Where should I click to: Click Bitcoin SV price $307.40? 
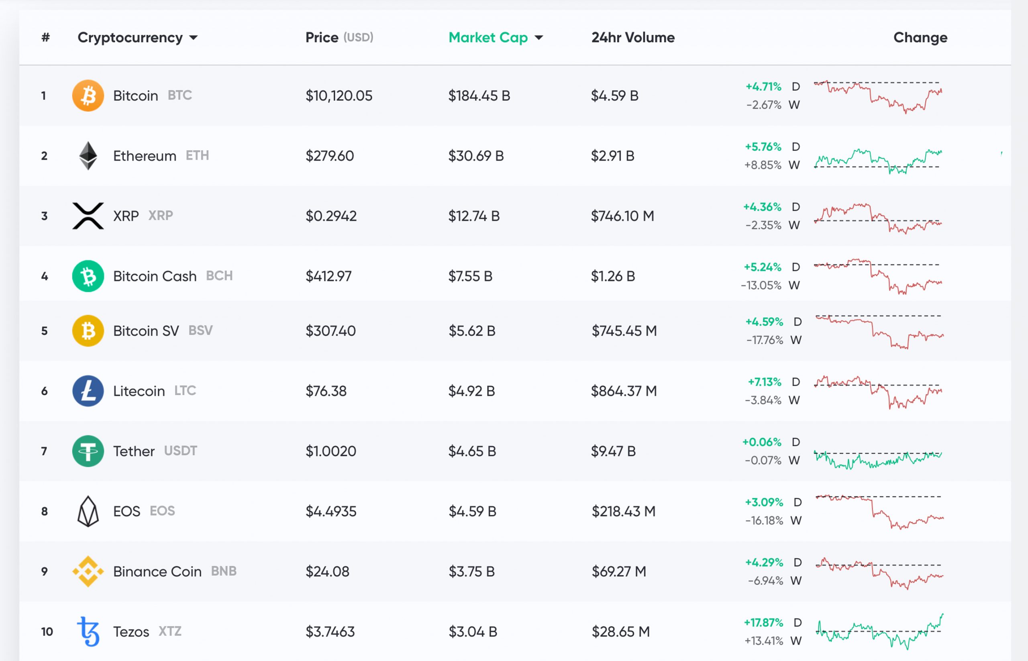330,331
